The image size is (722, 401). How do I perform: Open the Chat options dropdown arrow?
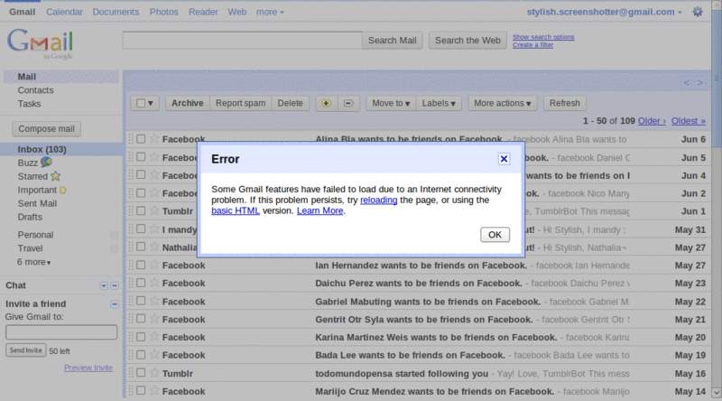point(104,285)
